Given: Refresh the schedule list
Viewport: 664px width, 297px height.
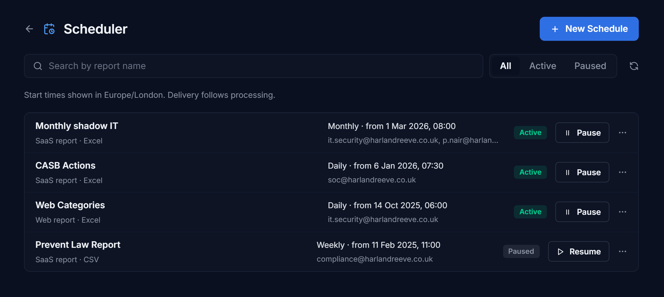Looking at the screenshot, I should (x=634, y=66).
